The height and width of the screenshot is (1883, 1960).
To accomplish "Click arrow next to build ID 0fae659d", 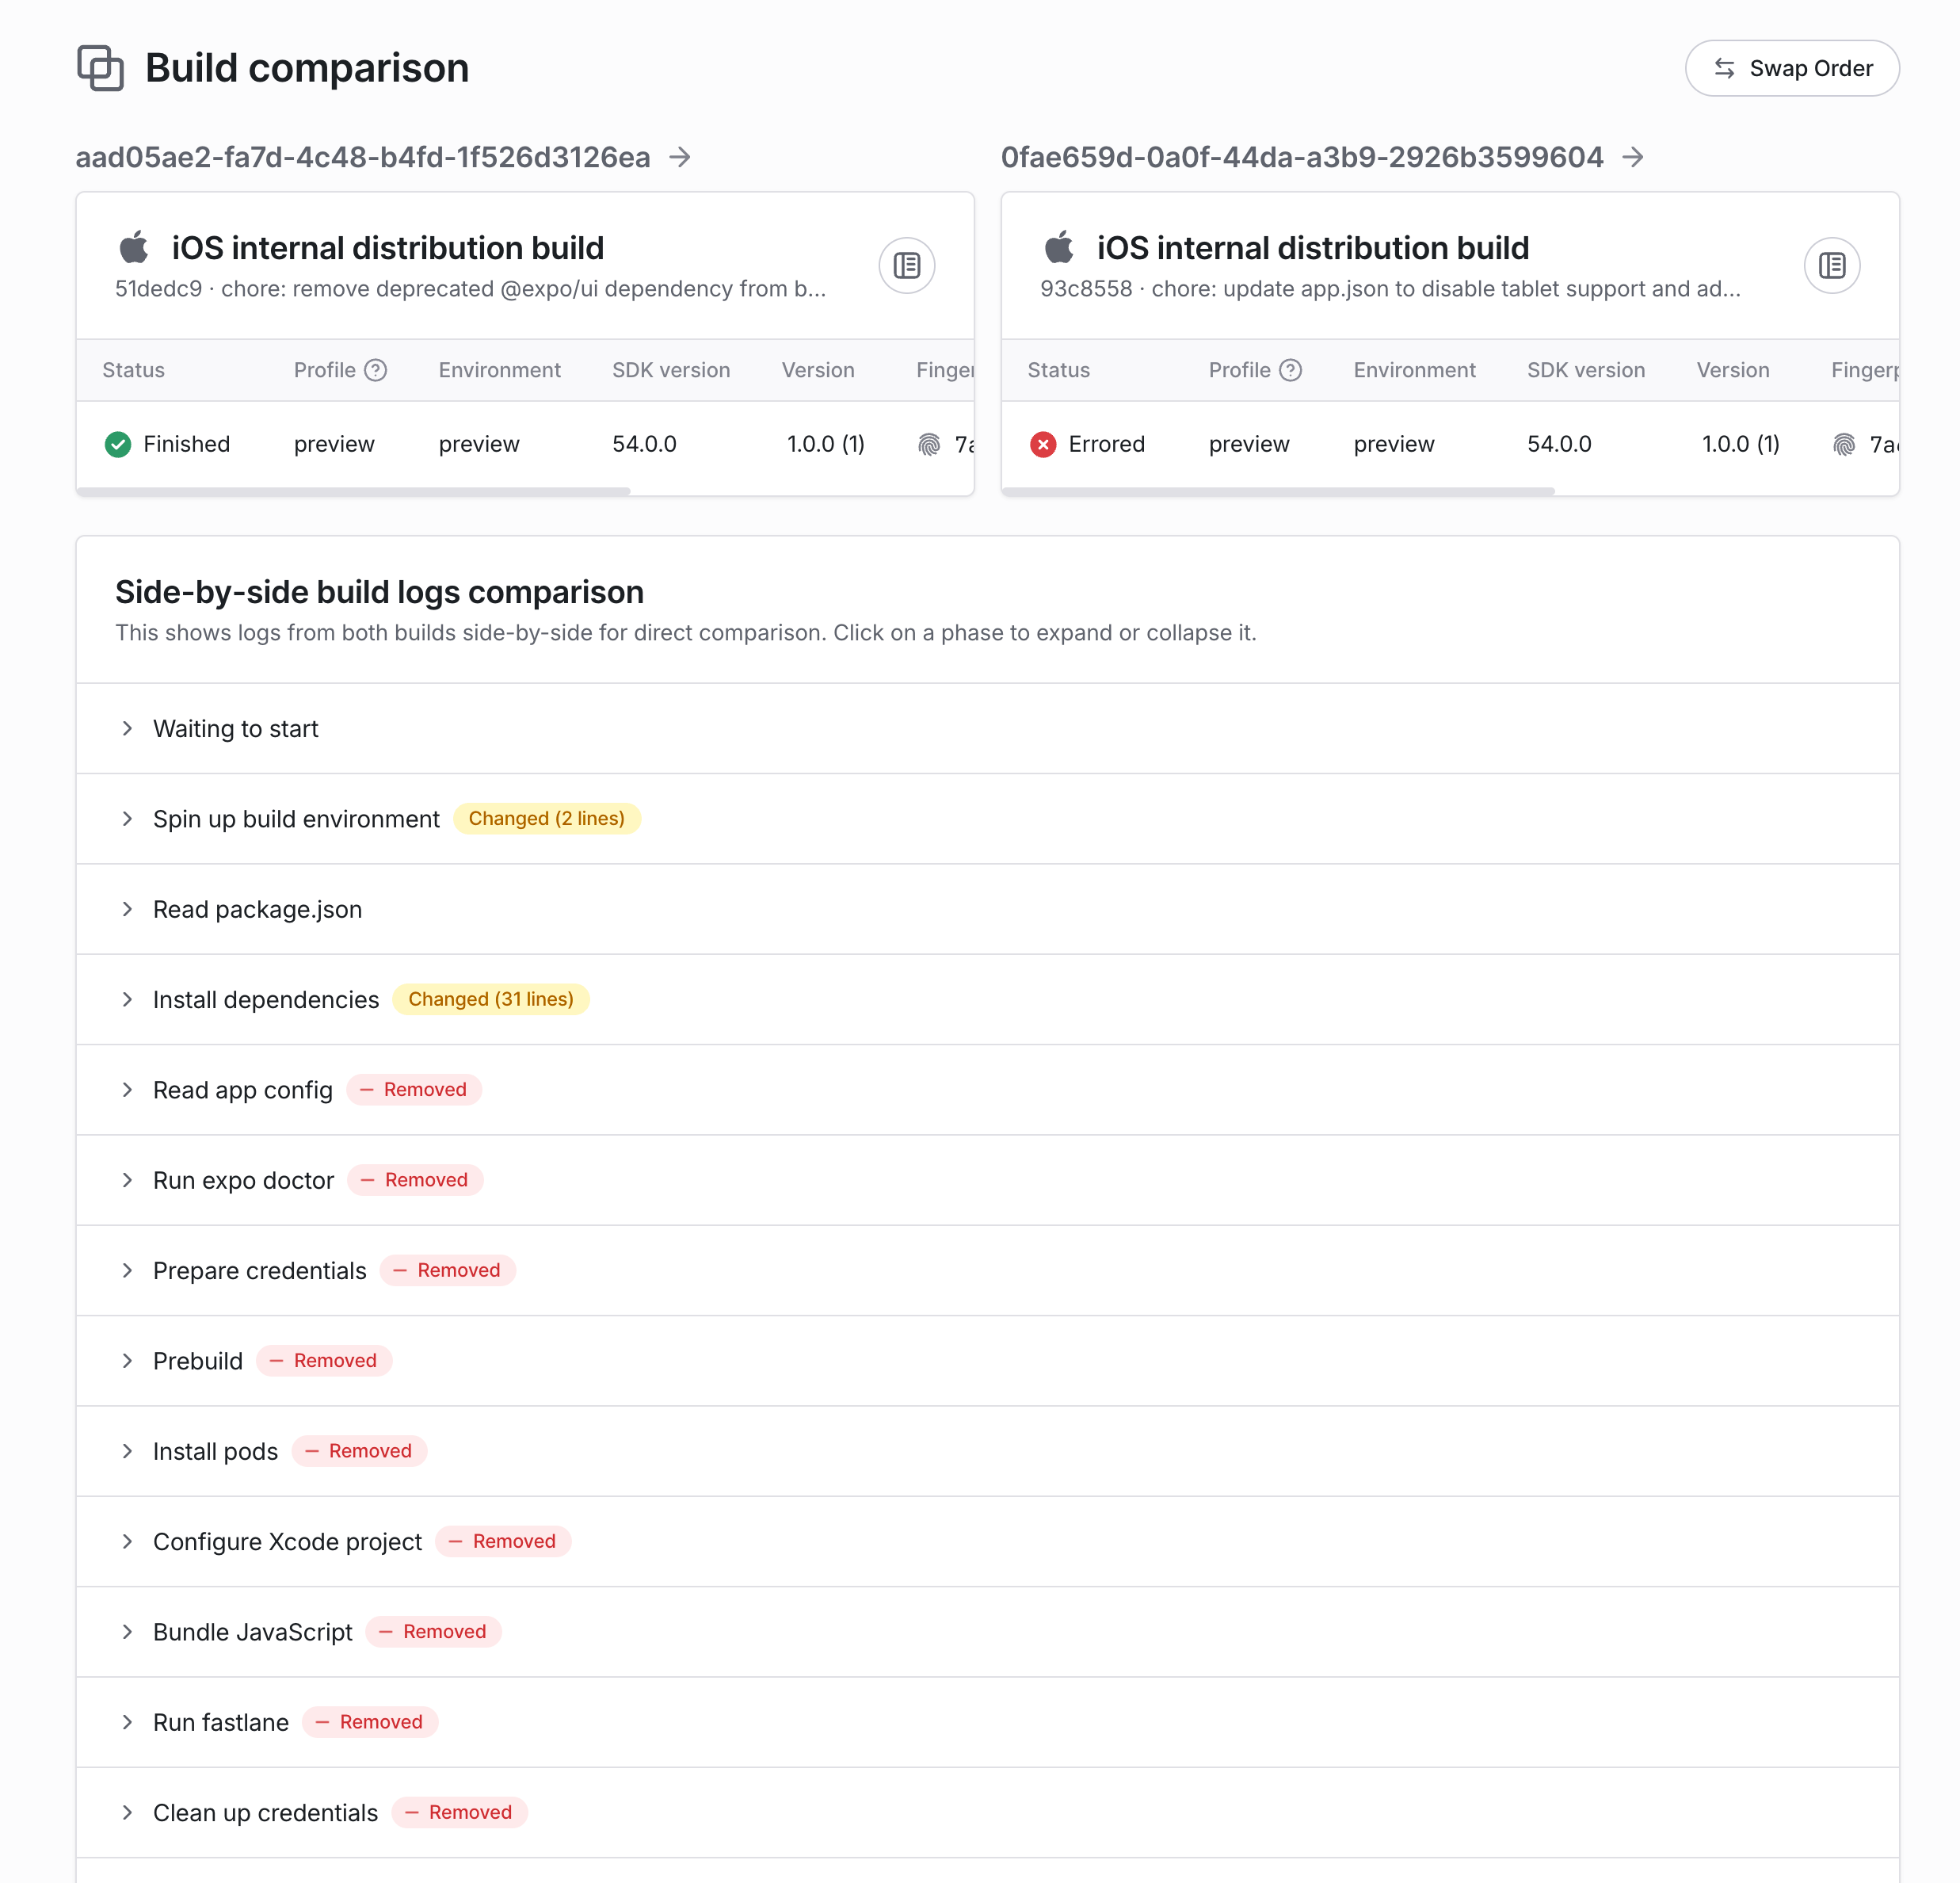I will coord(1633,157).
